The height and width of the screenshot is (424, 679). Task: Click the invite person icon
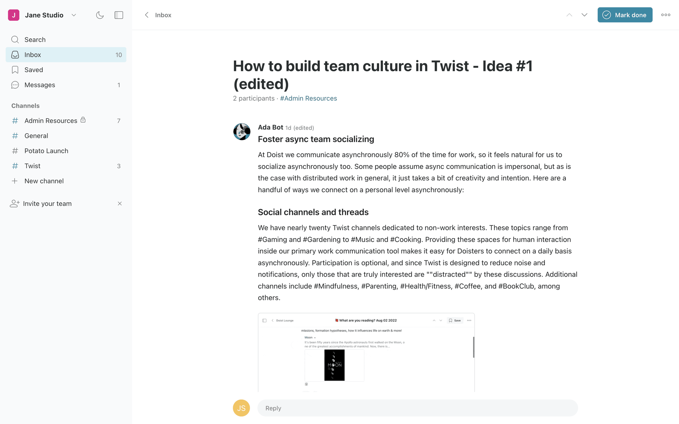tap(14, 204)
